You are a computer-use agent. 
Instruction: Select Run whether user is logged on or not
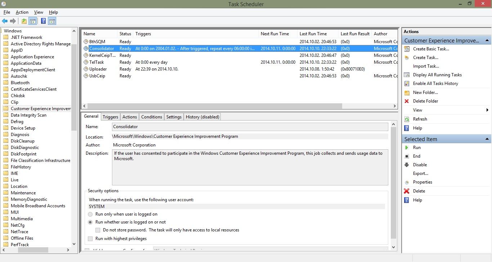click(90, 222)
